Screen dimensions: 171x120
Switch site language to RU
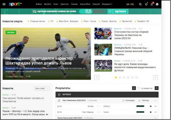(133, 4)
